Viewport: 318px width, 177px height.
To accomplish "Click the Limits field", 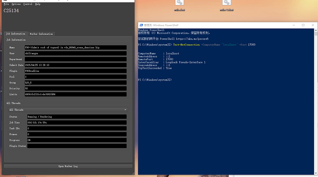I will [76, 94].
